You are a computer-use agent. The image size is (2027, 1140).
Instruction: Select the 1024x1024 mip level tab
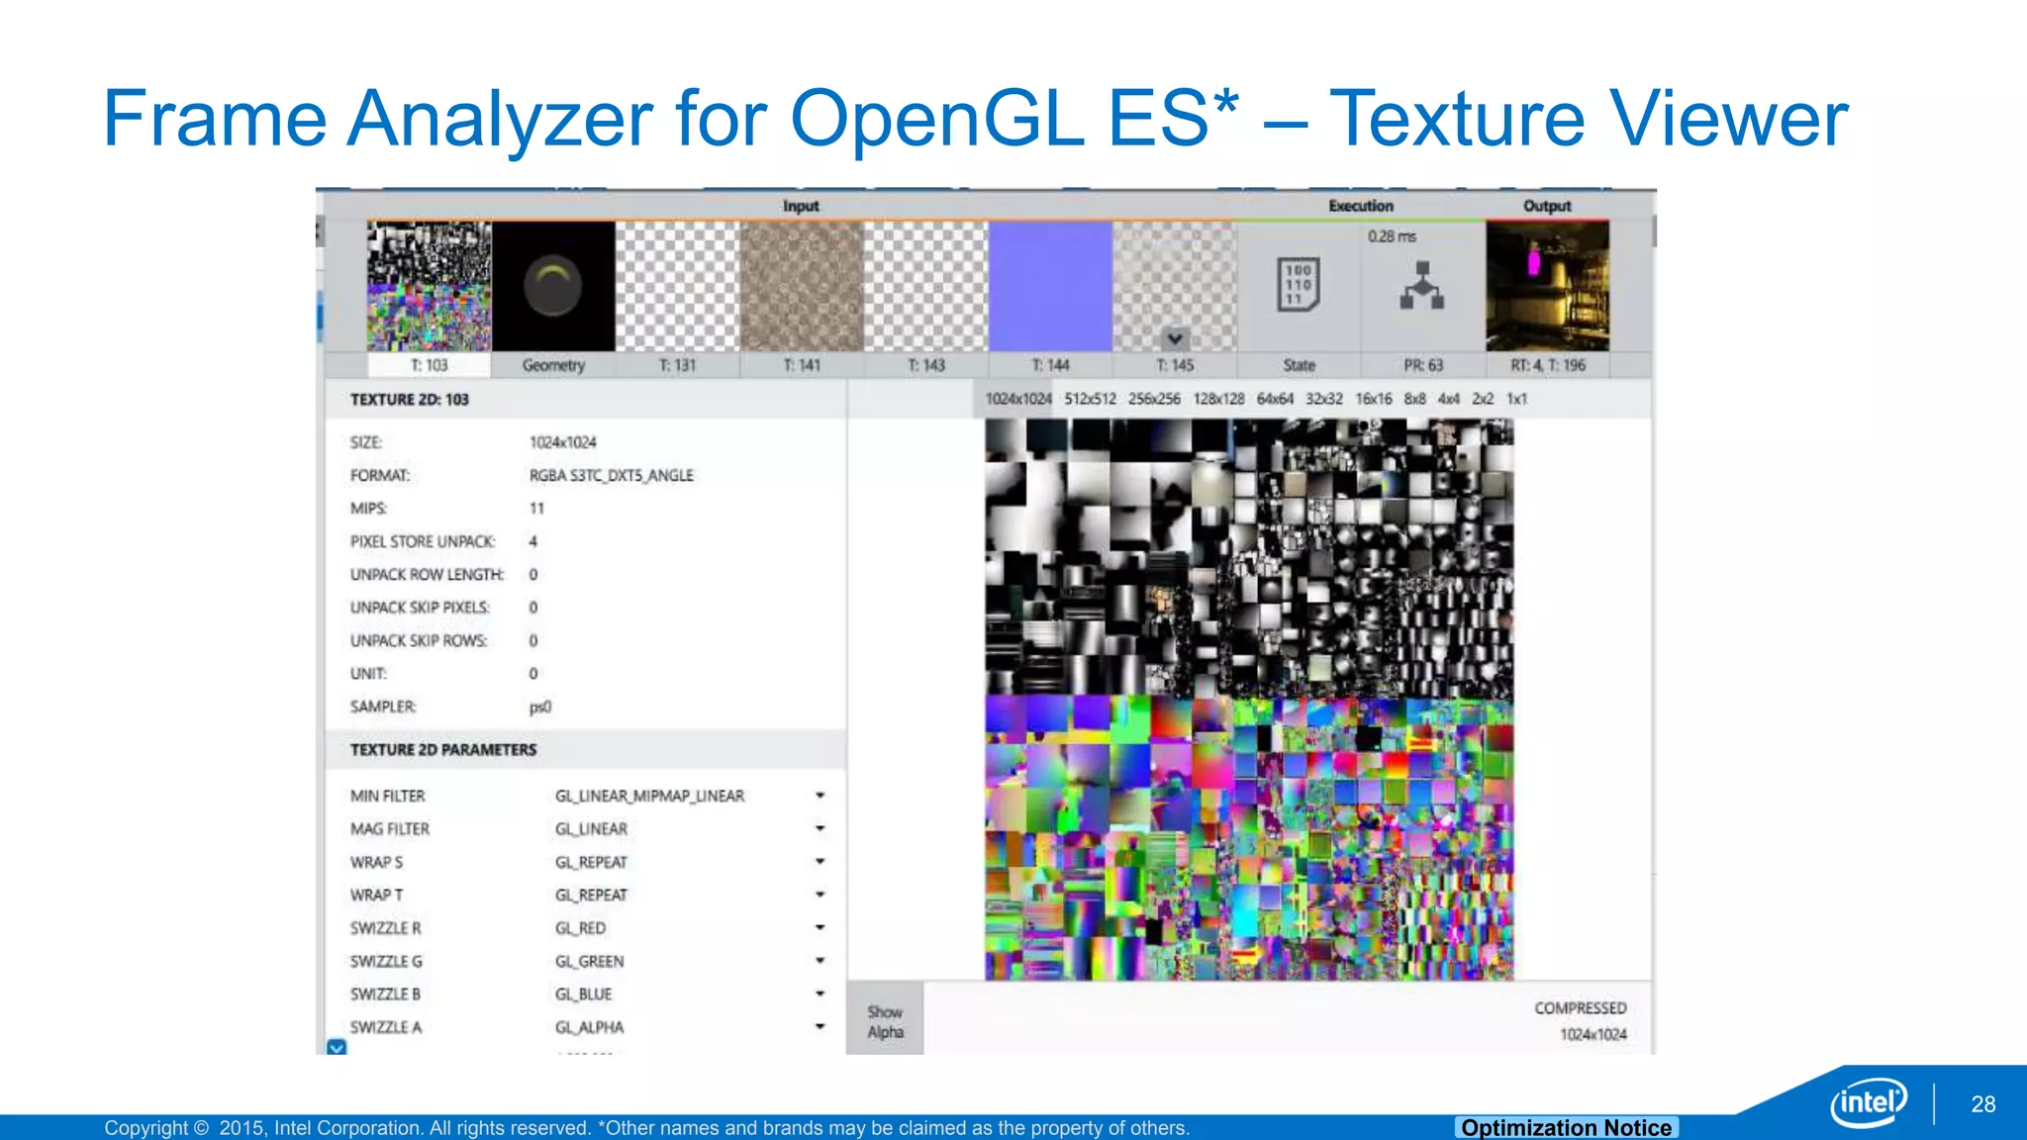click(x=1018, y=399)
